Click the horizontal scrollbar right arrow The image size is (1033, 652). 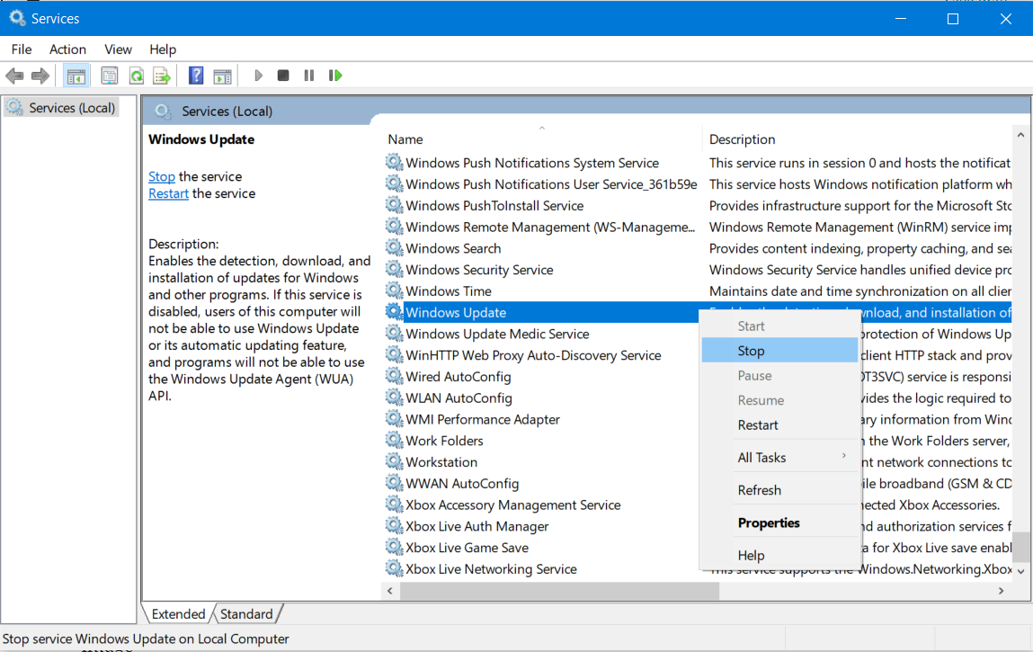(x=1001, y=591)
